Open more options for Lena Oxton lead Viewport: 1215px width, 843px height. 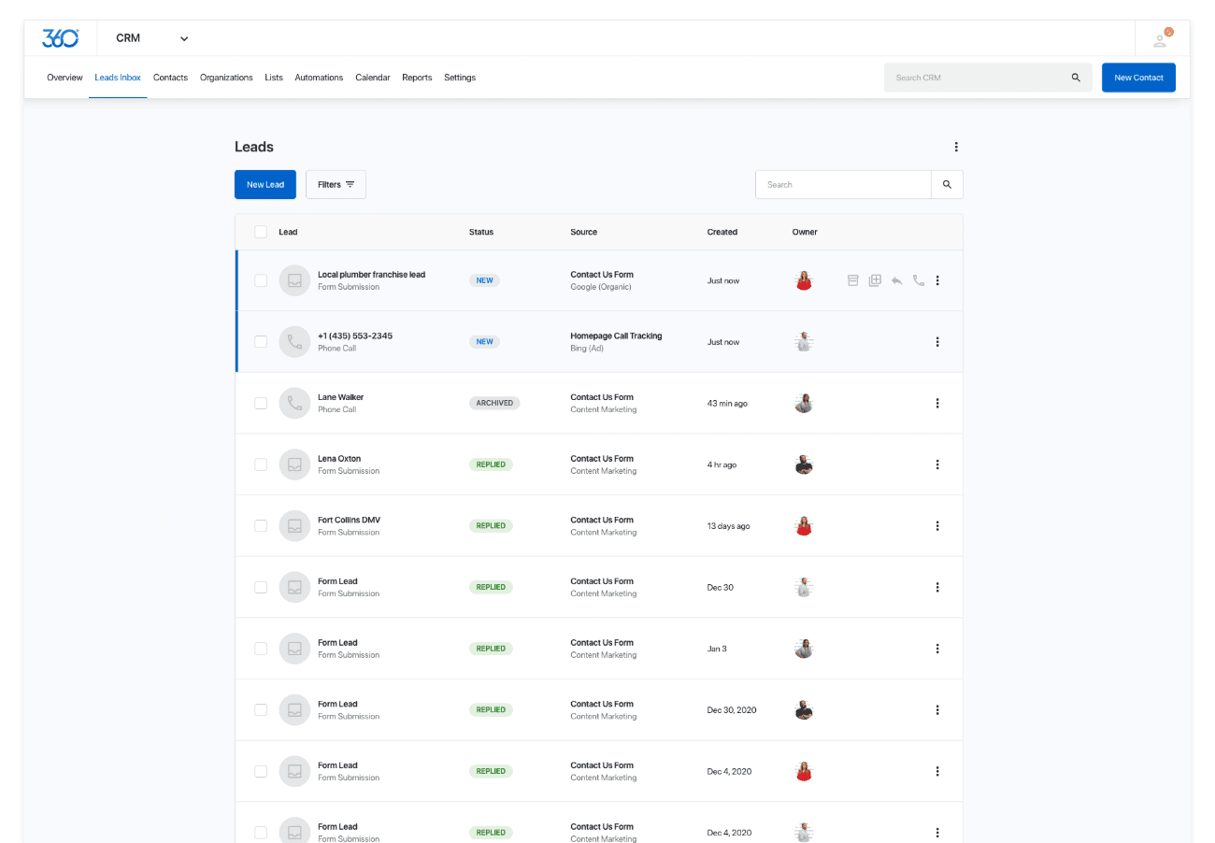(x=937, y=464)
